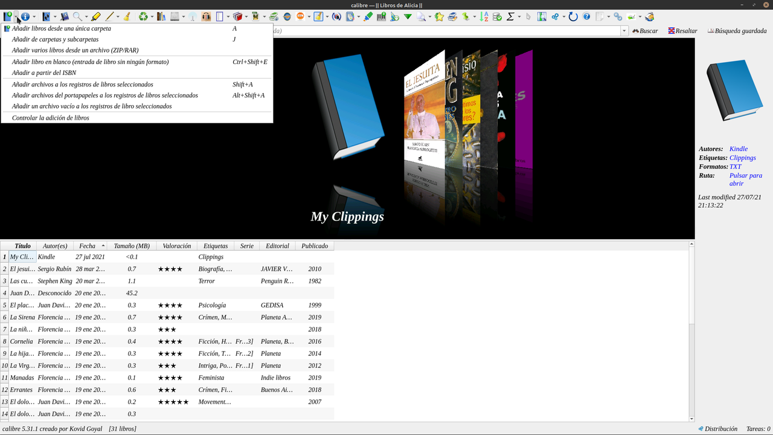Click the red books stack icon
This screenshot has width=773, height=435.
(x=237, y=16)
